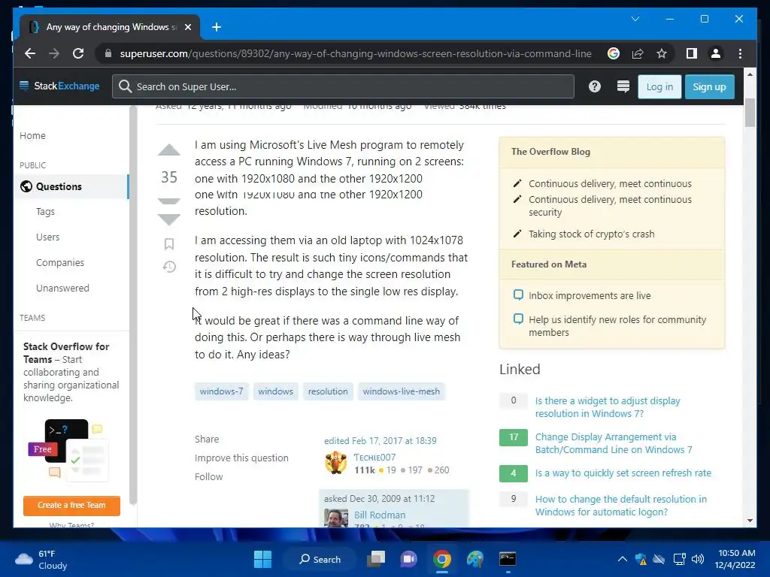Click the windows-7 tag
The width and height of the screenshot is (770, 577).
[222, 391]
